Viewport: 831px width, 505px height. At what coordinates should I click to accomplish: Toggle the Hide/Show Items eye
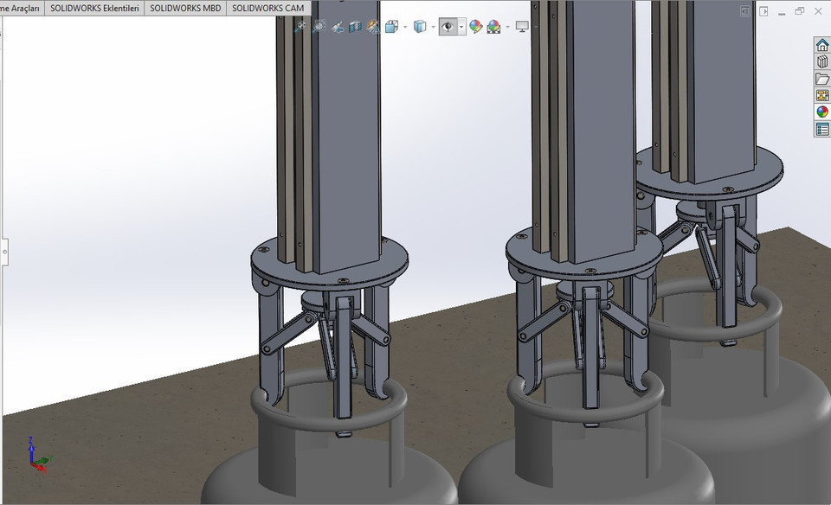[x=448, y=26]
